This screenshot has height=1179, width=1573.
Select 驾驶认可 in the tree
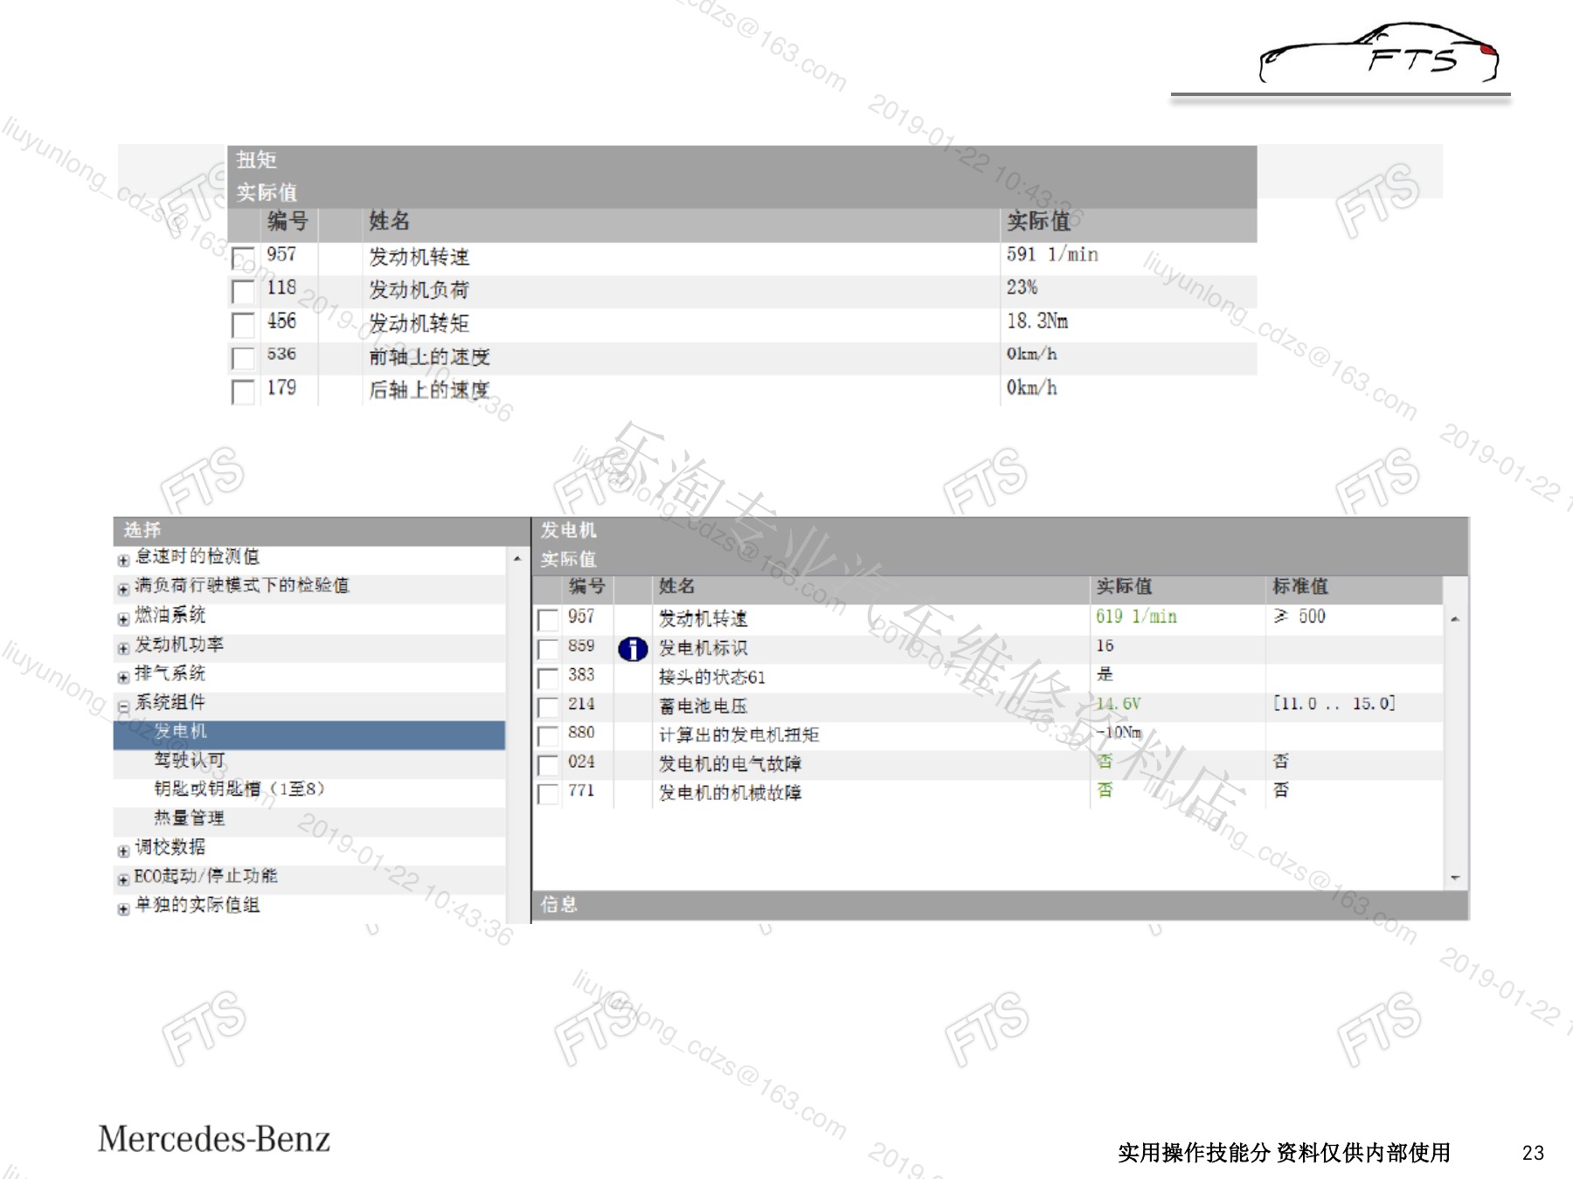190,760
